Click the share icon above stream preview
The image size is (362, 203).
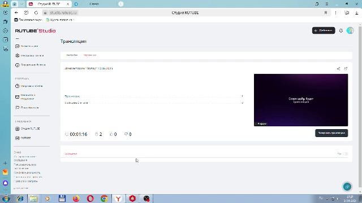[338, 69]
